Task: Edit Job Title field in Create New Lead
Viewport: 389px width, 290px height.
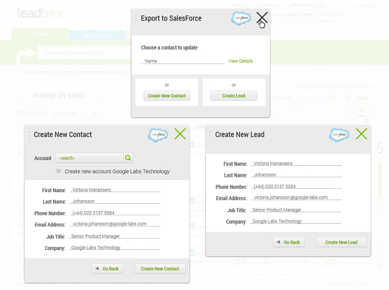Action: click(x=296, y=210)
